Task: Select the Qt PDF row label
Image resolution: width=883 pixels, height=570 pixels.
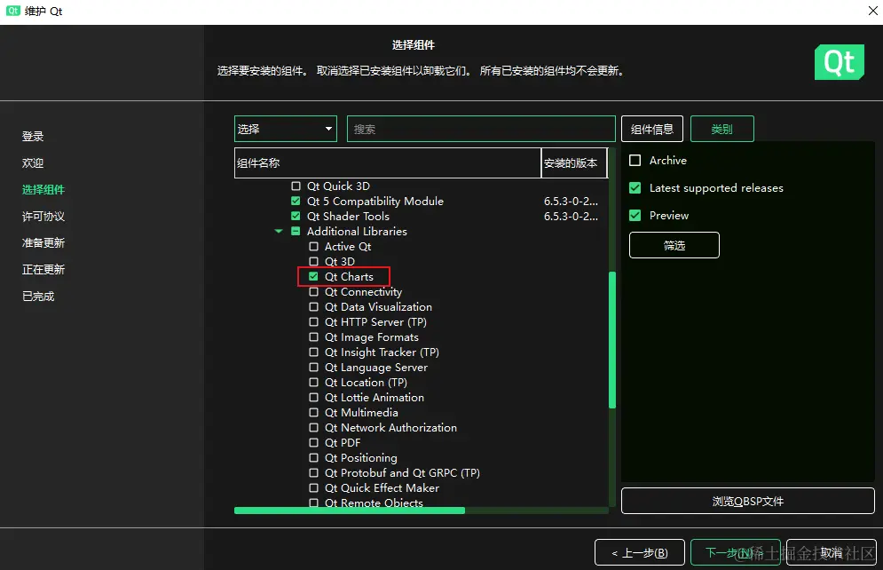Action: 343,443
